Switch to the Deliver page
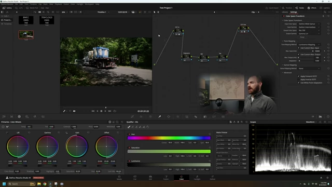This screenshot has height=187, width=332. (x=212, y=178)
